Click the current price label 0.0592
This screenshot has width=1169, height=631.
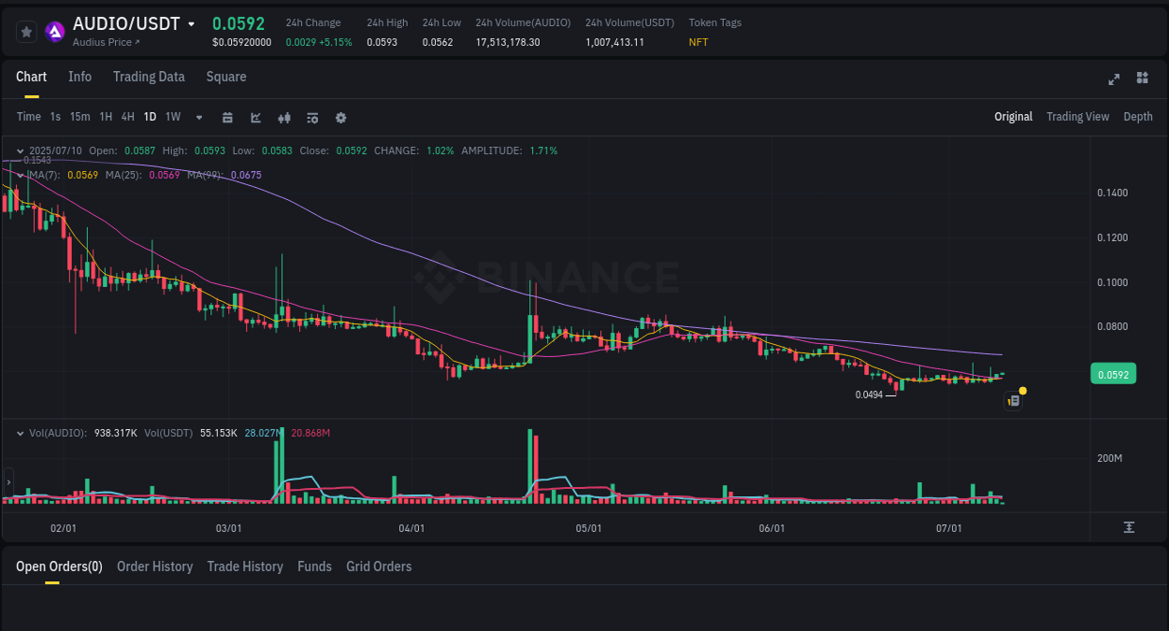click(1113, 374)
